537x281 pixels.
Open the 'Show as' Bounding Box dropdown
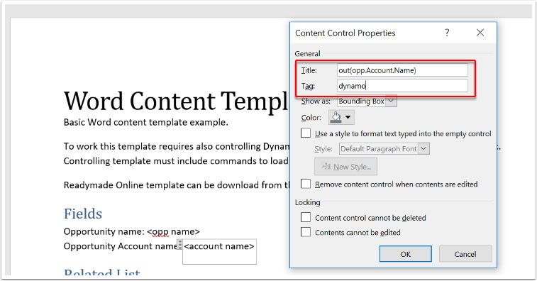pyautogui.click(x=367, y=101)
